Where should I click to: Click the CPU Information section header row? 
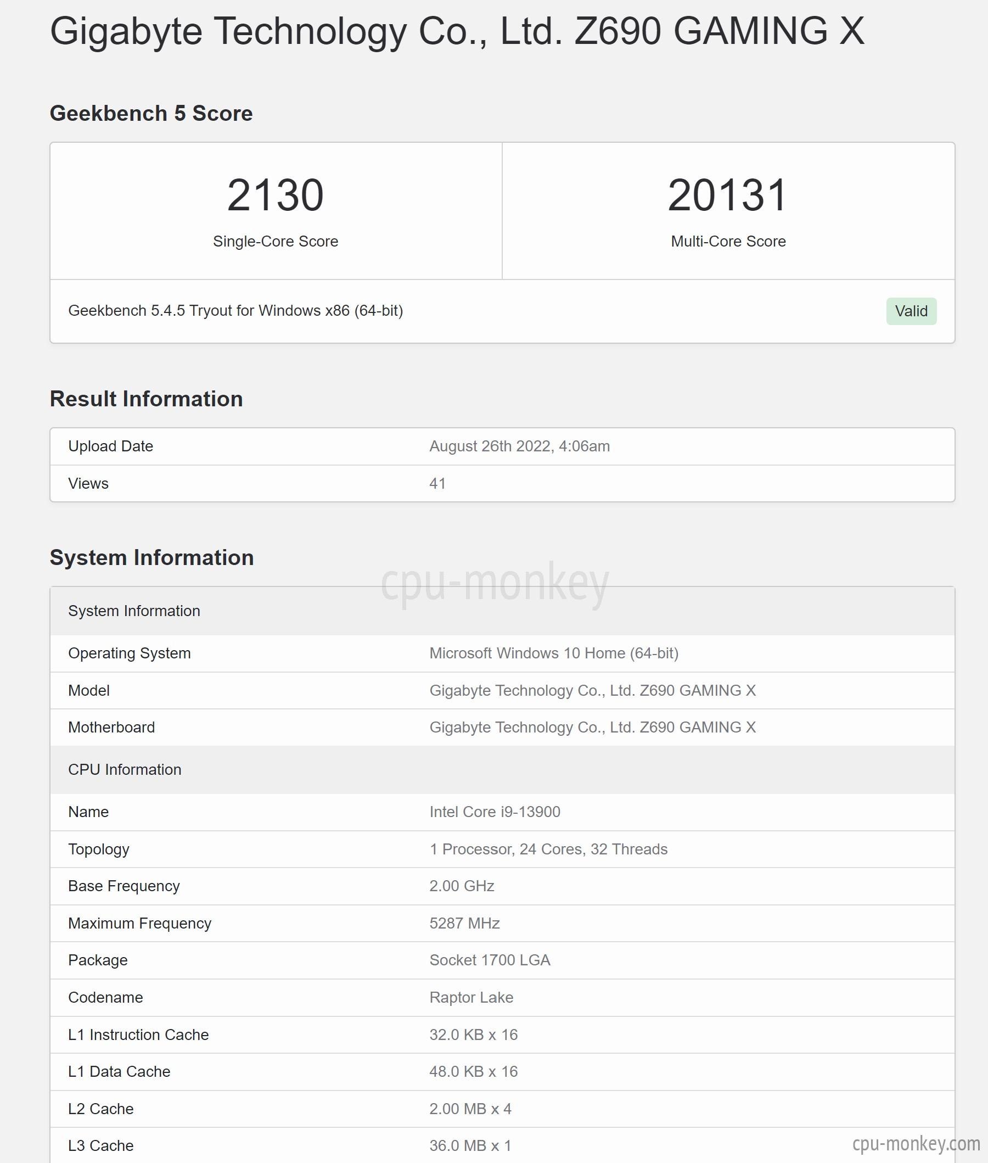pyautogui.click(x=502, y=769)
